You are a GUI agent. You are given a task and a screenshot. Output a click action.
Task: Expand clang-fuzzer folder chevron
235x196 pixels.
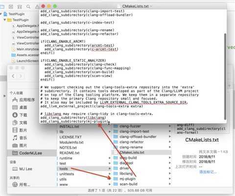pyautogui.click(x=170, y=126)
